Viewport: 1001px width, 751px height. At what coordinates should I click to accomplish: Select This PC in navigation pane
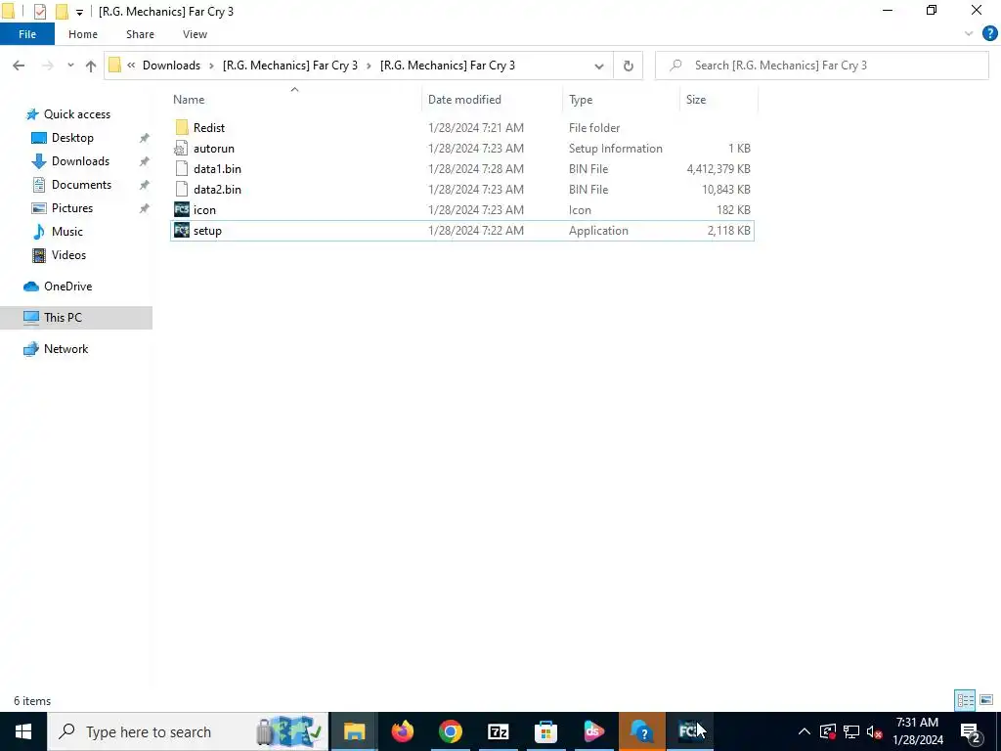pyautogui.click(x=76, y=318)
